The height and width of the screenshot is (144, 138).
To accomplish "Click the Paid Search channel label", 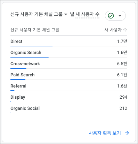I will [23, 75].
